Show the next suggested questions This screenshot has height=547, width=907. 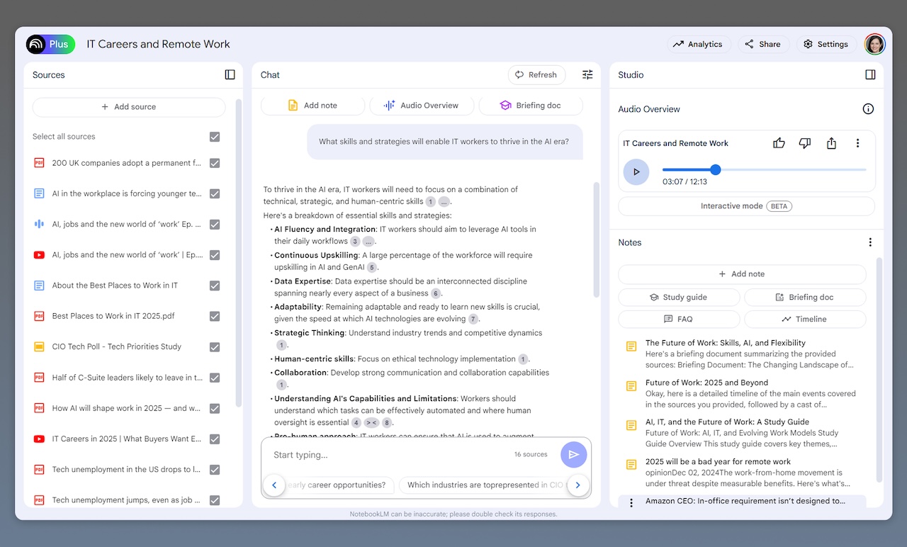point(578,485)
